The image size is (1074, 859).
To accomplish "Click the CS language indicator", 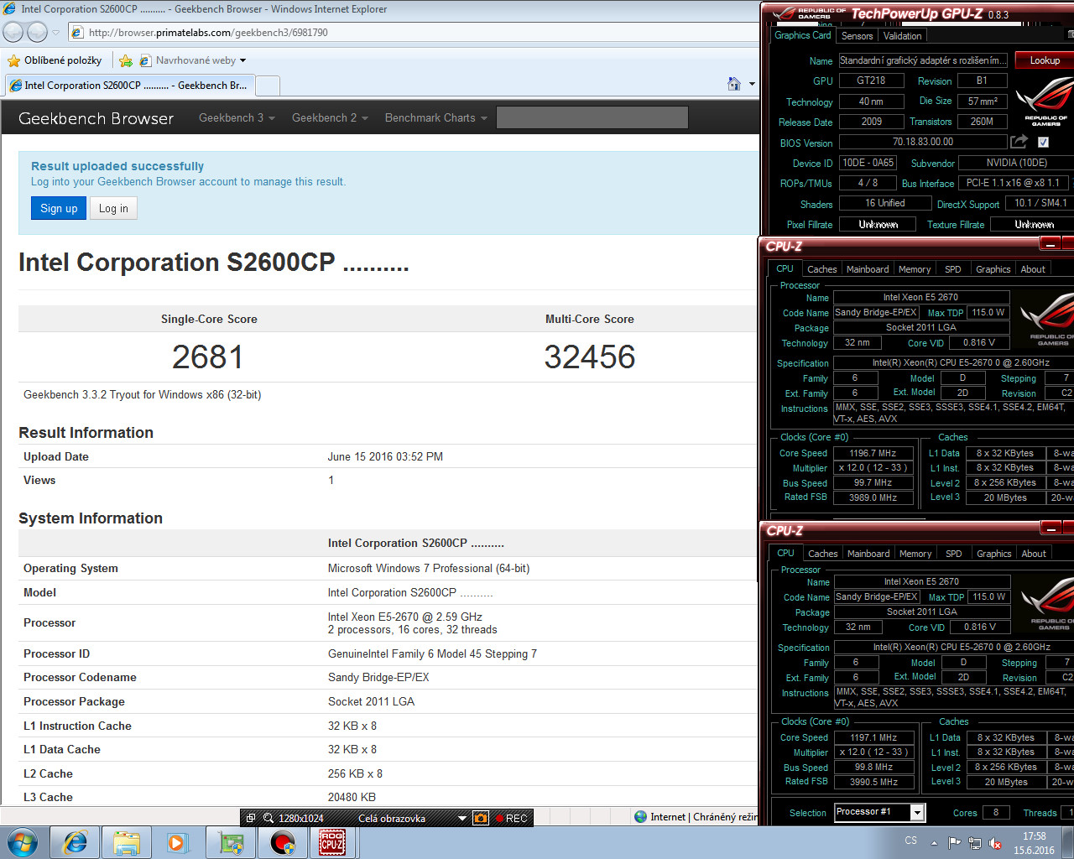I will [x=910, y=840].
